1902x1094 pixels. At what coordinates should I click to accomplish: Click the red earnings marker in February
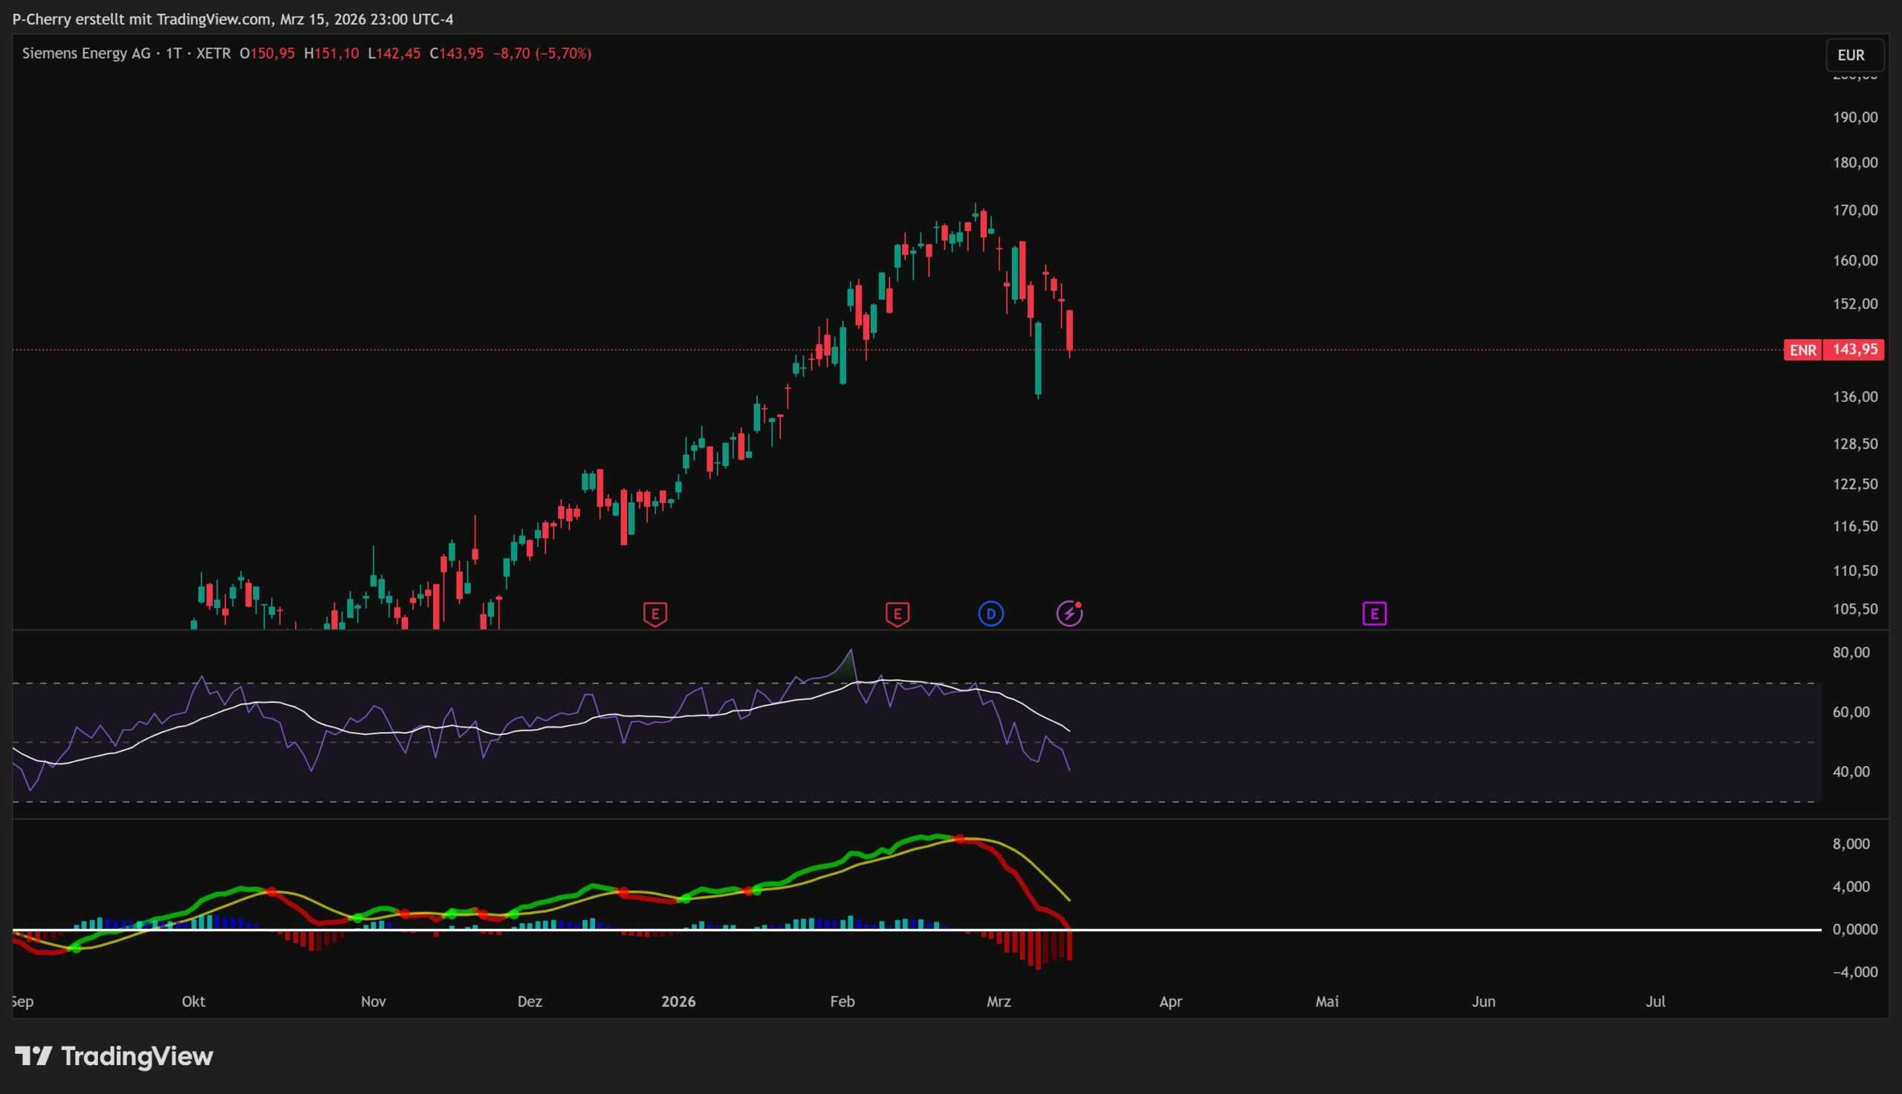tap(897, 614)
